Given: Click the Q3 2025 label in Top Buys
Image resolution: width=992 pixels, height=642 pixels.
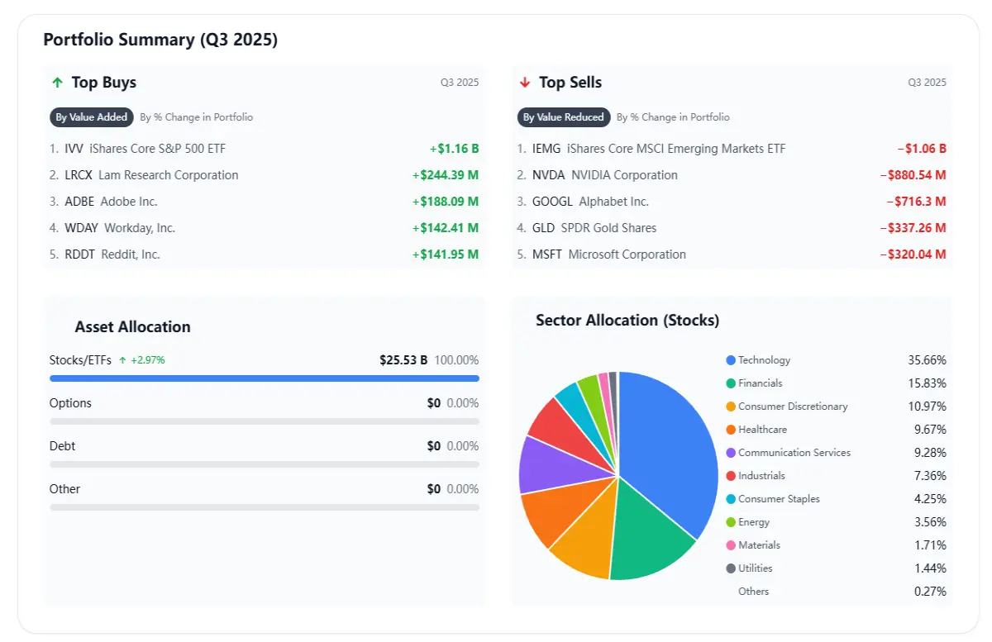Looking at the screenshot, I should pyautogui.click(x=460, y=83).
